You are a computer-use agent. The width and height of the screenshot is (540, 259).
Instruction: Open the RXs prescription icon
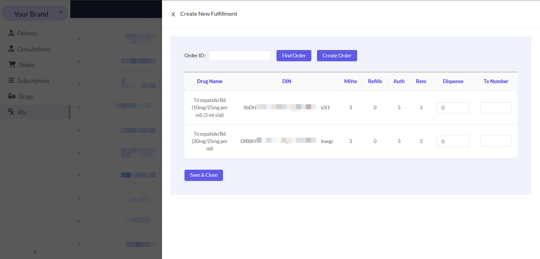click(11, 112)
